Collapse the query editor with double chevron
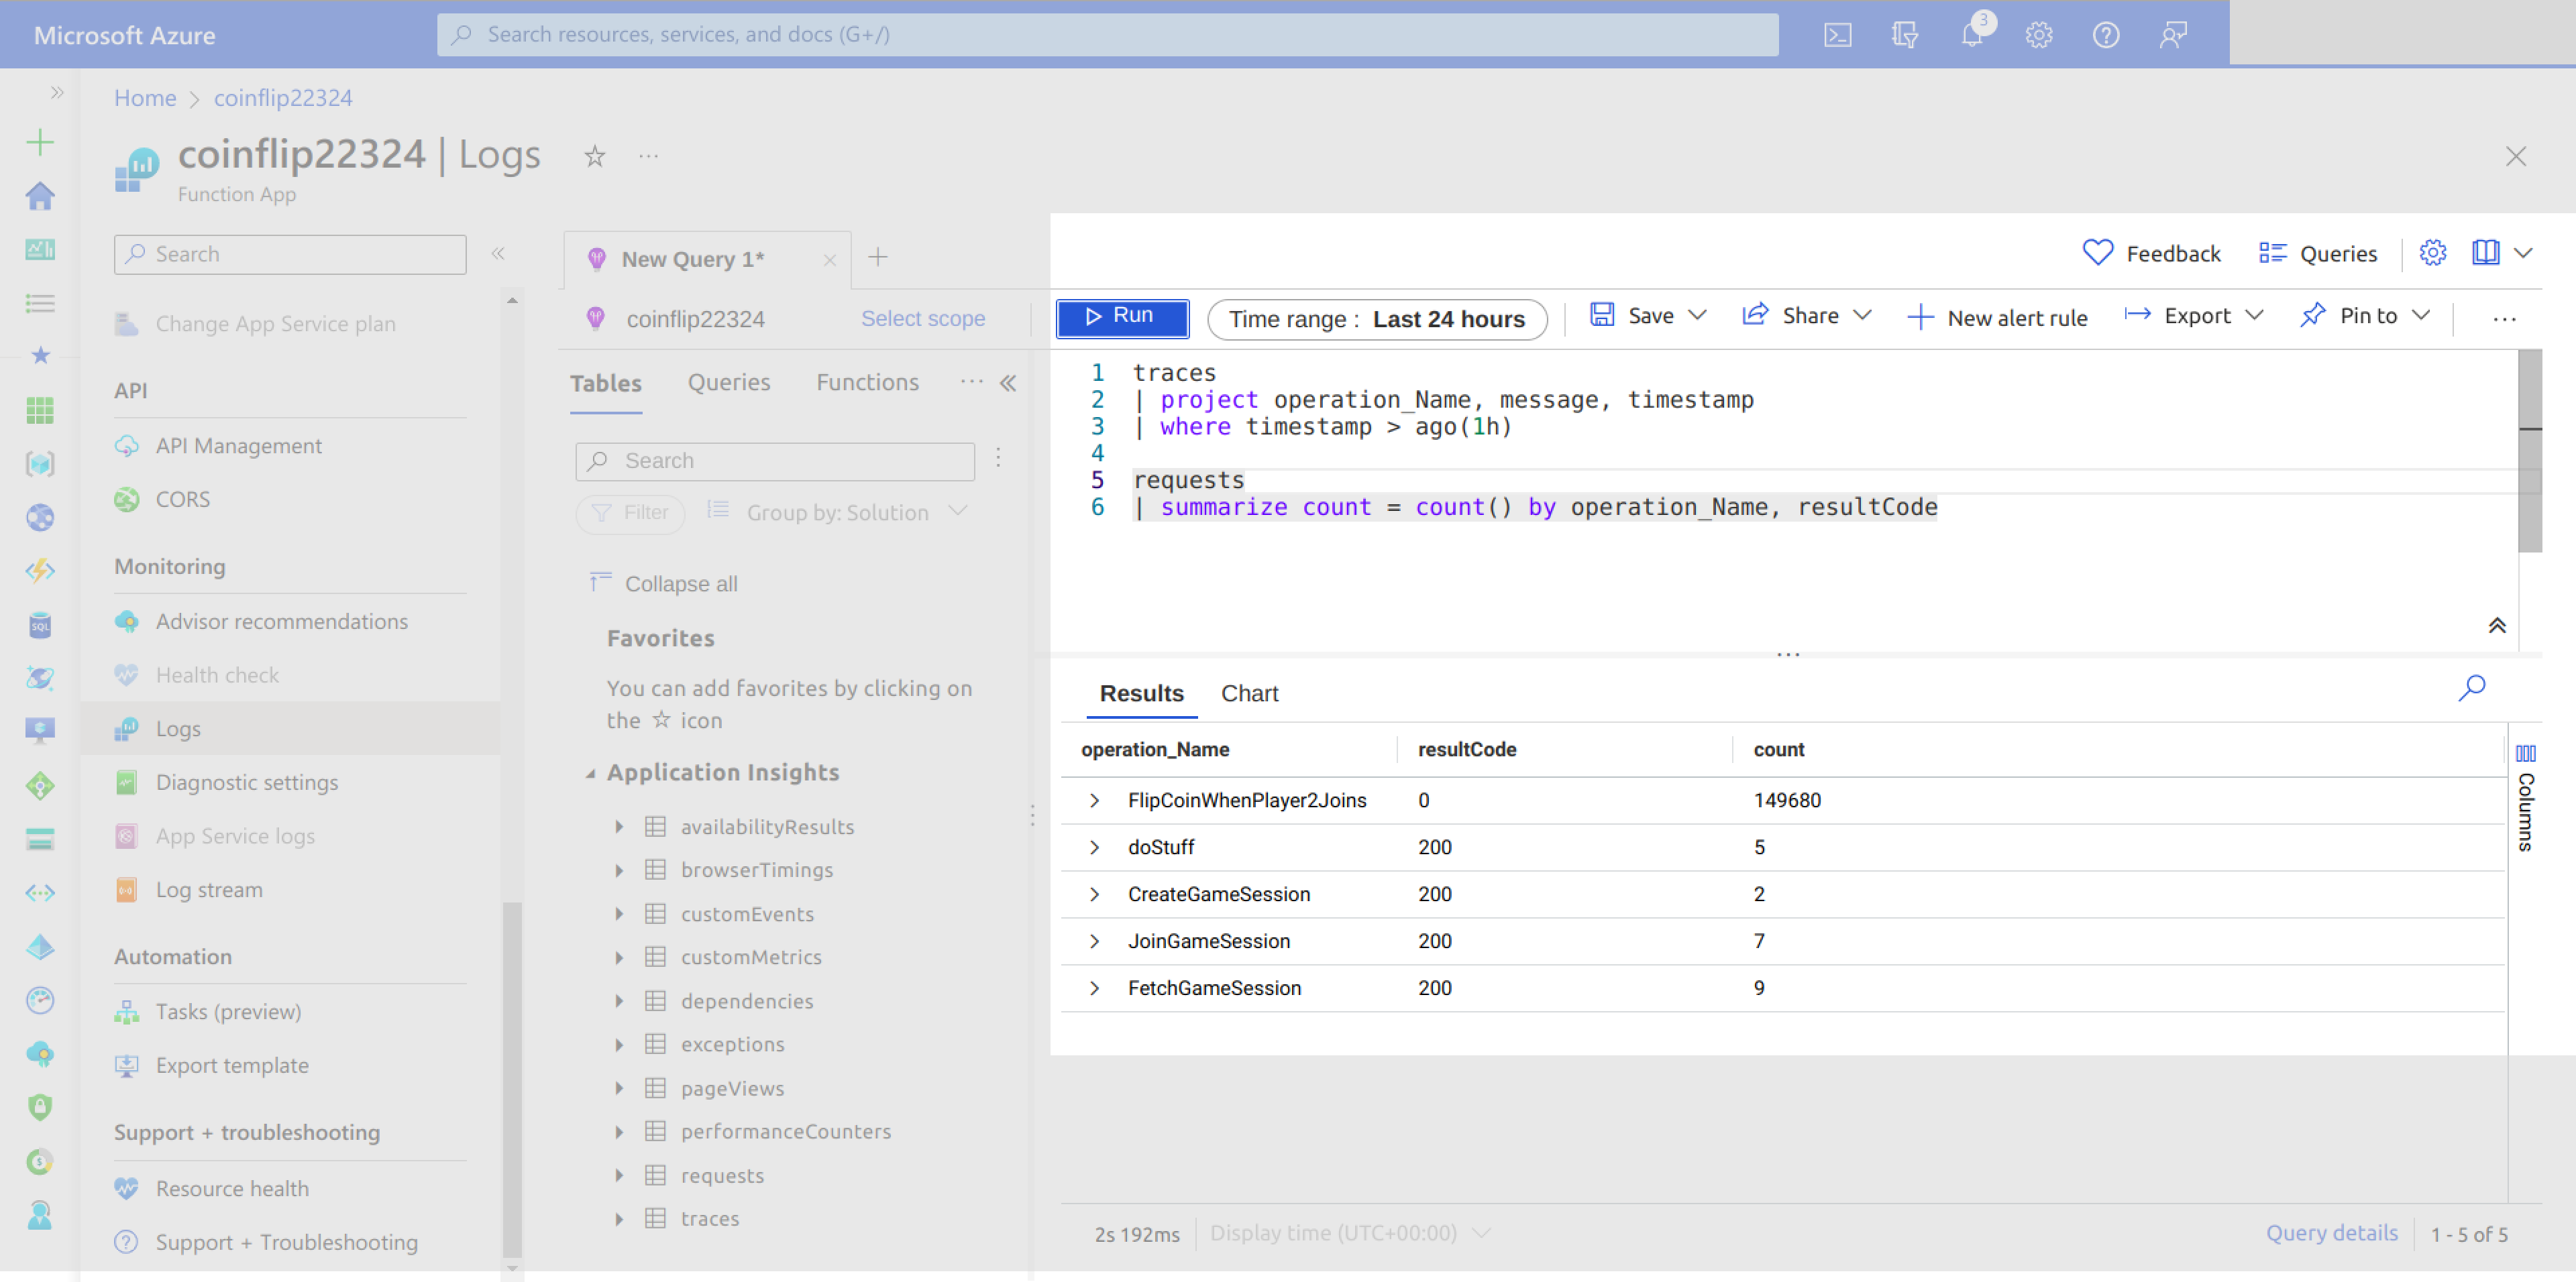Image resolution: width=2576 pixels, height=1282 pixels. (x=2496, y=626)
